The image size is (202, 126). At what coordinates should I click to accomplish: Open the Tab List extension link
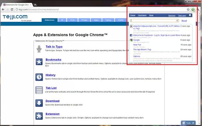pyautogui.click(x=51, y=88)
